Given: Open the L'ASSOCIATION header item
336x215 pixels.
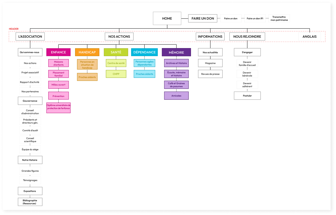Looking at the screenshot, I should (30, 37).
